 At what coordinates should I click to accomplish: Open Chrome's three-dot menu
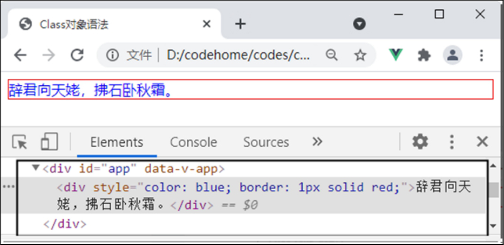point(481,55)
